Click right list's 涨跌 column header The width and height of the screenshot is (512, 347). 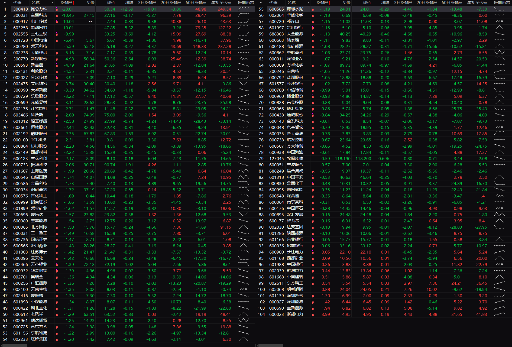tap(385, 3)
